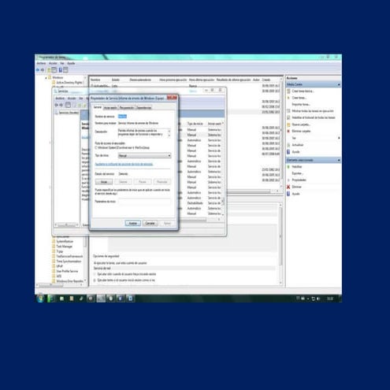Screen dimensions: 390x390
Task: Click taskbar clock in system tray
Action: tap(330, 299)
